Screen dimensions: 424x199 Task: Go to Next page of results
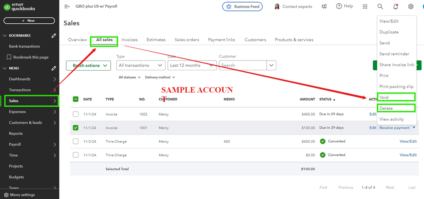coord(390,188)
